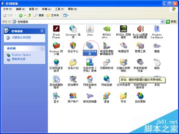Click the 后退 back button
This screenshot has width=179, height=134.
[8, 15]
